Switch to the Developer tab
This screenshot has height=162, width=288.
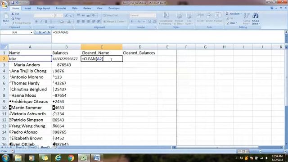pos(114,8)
